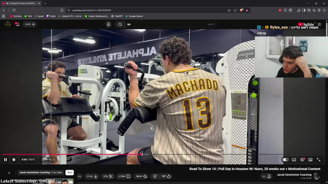328x184 pixels.
Task: Open the apps grid in bookmarks bar
Action: point(3,16)
